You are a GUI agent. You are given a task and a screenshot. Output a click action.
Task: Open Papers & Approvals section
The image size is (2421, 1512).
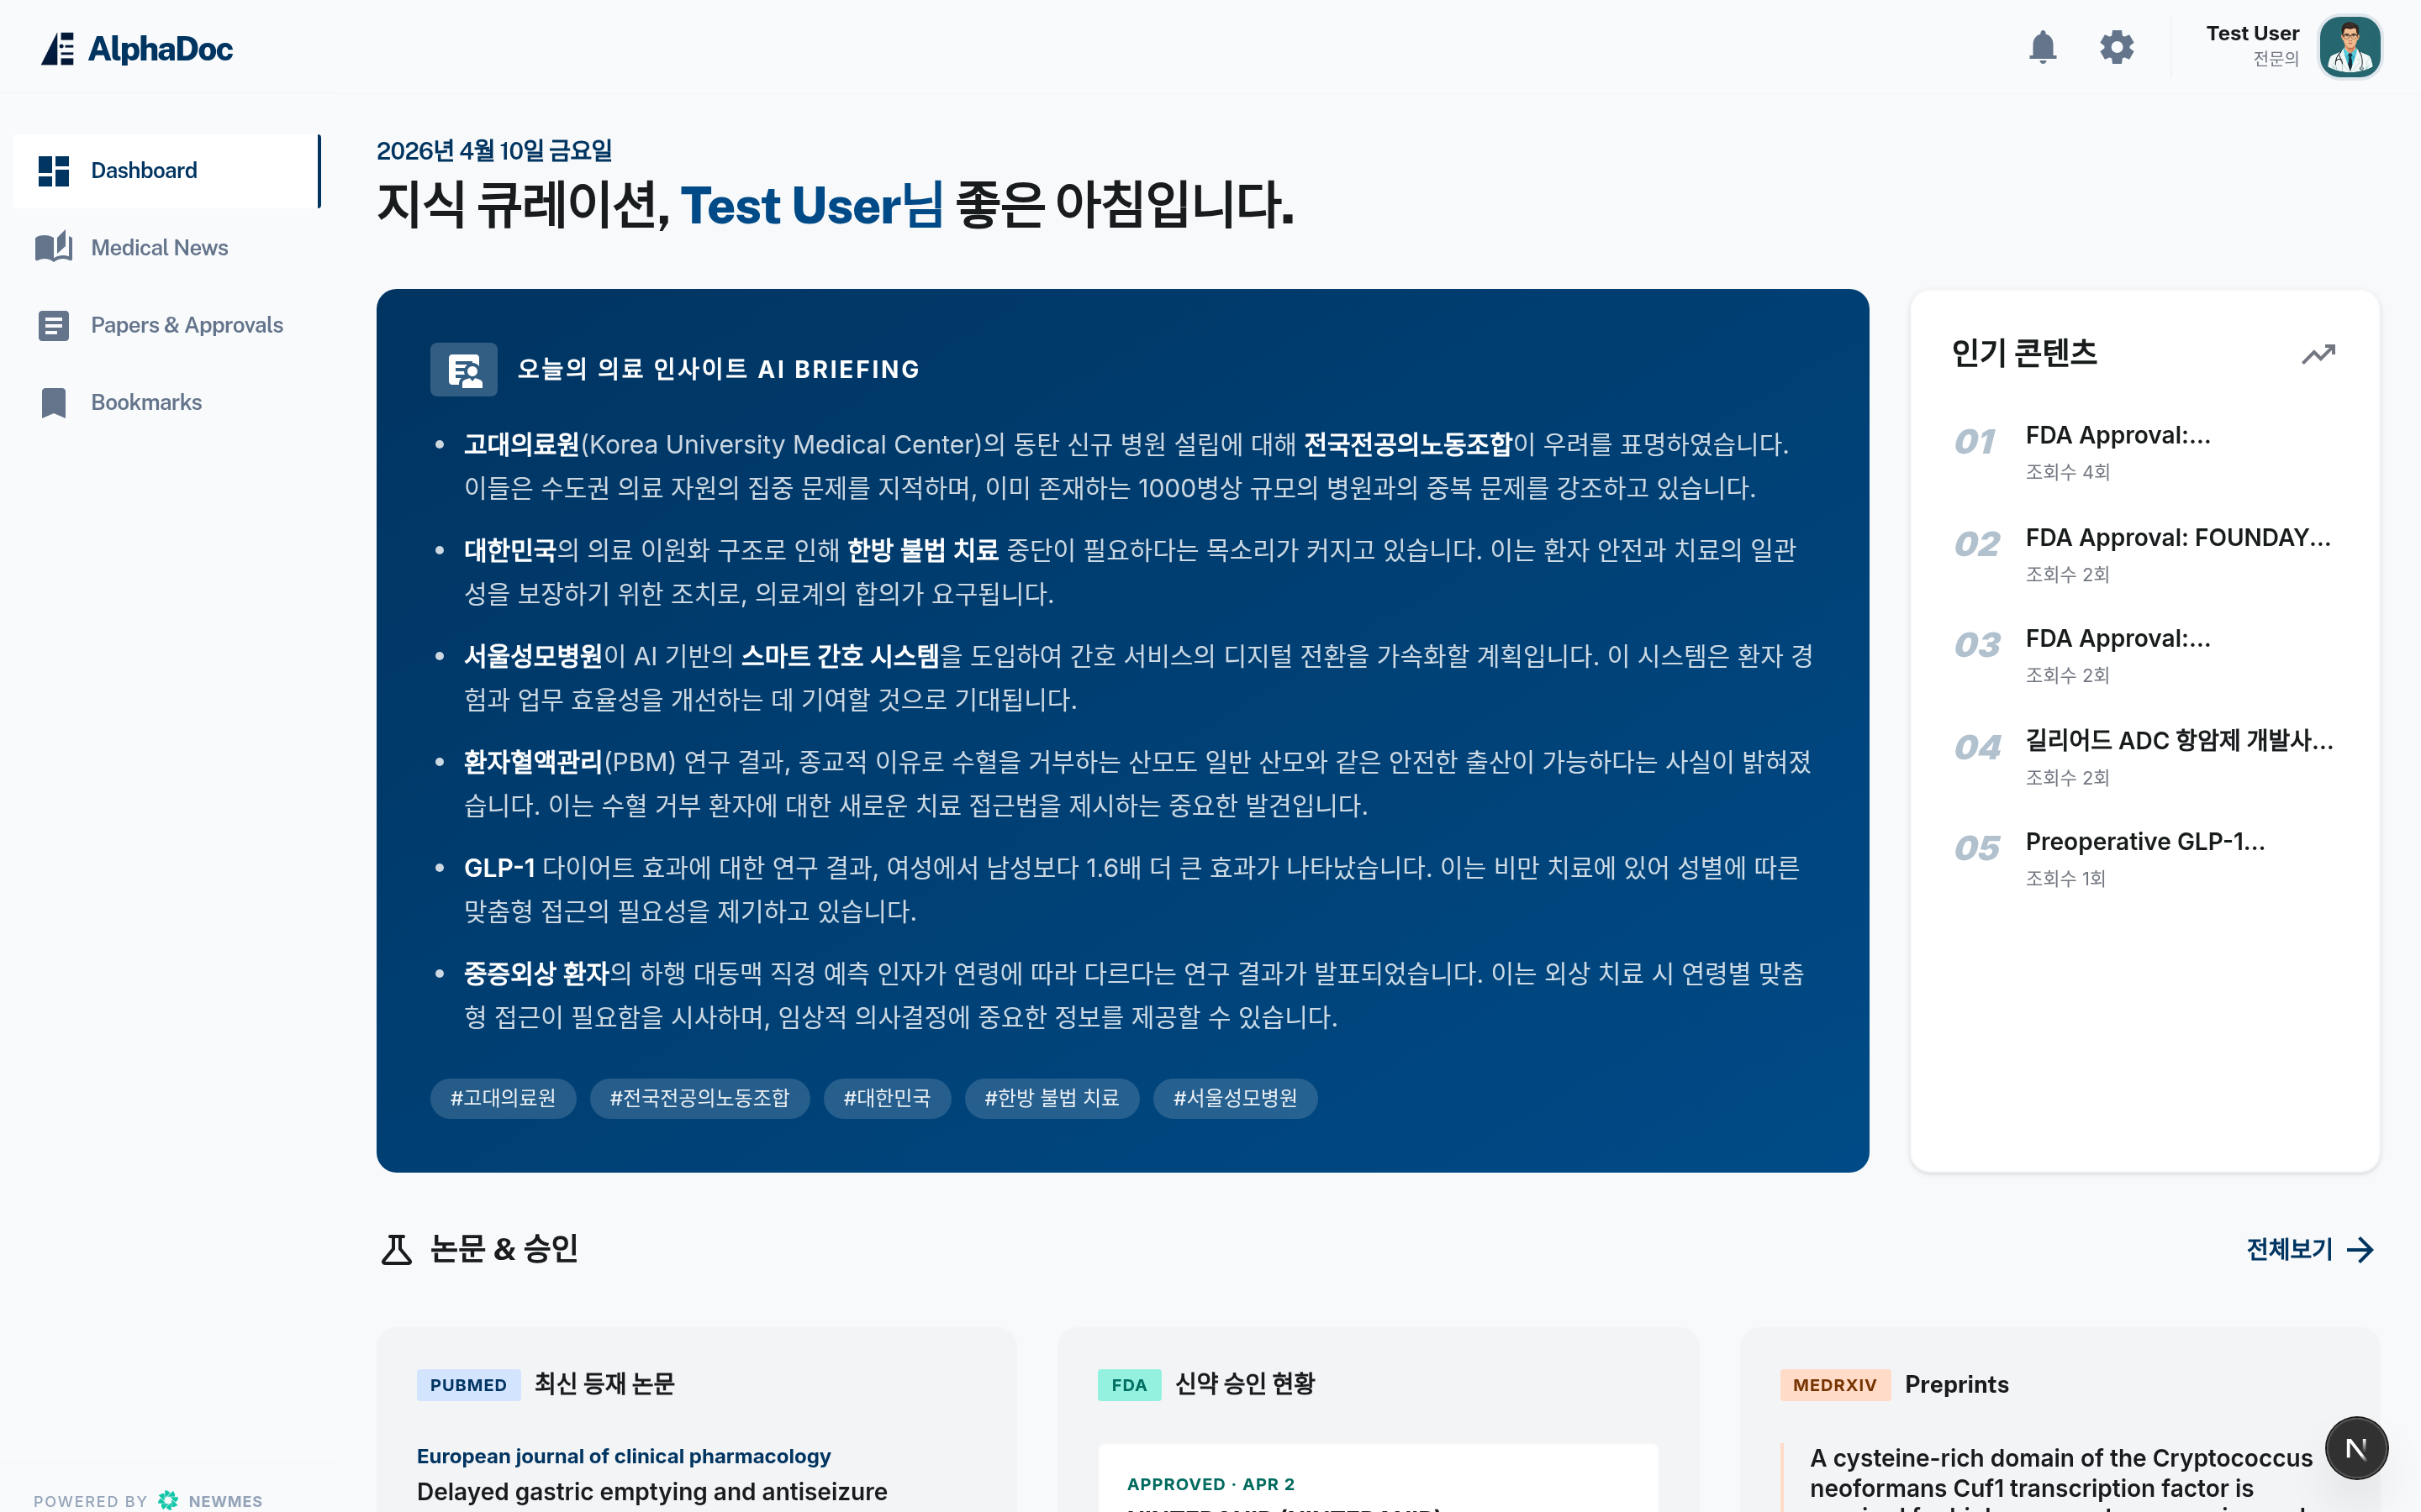(x=186, y=325)
